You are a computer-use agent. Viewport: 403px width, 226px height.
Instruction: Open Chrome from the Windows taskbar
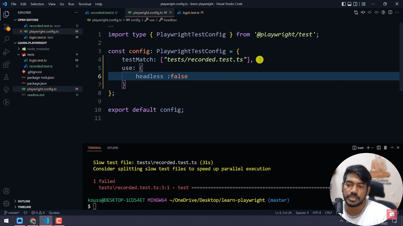pyautogui.click(x=33, y=221)
